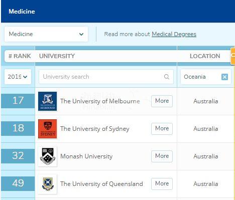Screen dimensions: 235x200
Task: Open the Medical Degrees link
Action: coord(174,34)
